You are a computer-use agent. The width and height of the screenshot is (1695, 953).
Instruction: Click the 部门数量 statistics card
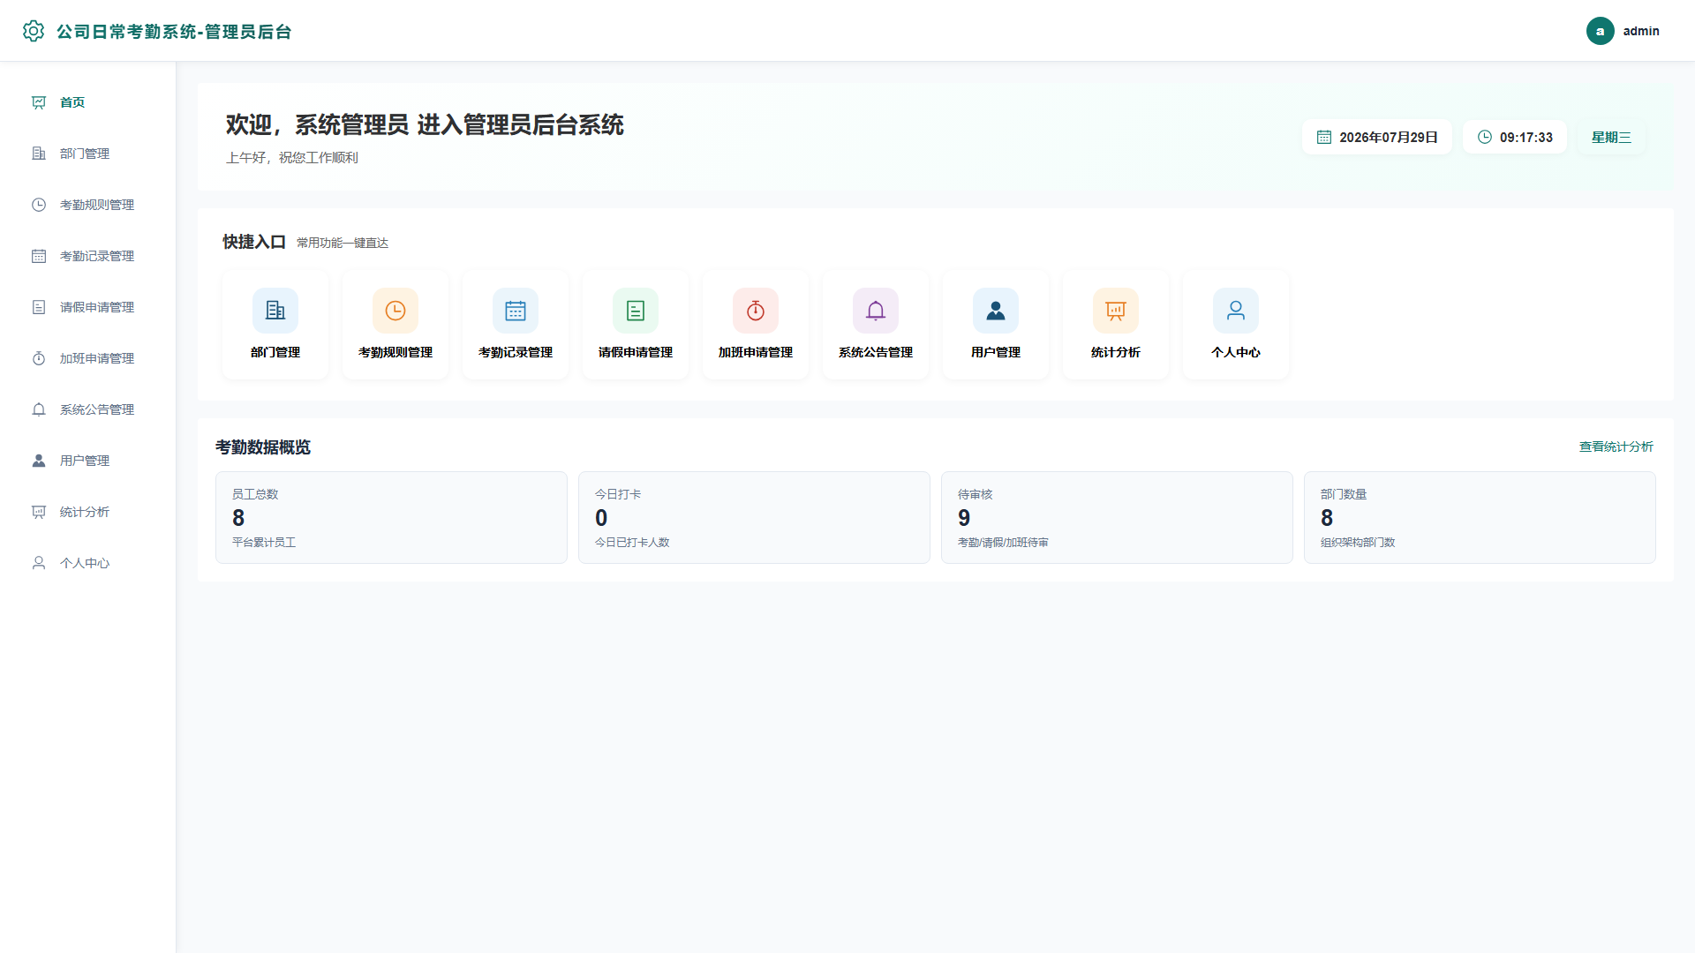(1480, 517)
